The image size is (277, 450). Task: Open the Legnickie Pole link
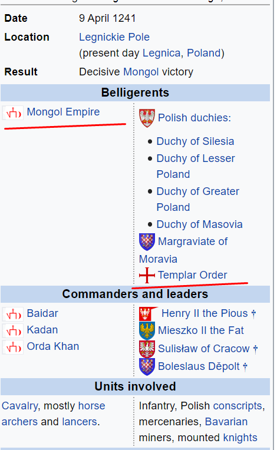[114, 37]
